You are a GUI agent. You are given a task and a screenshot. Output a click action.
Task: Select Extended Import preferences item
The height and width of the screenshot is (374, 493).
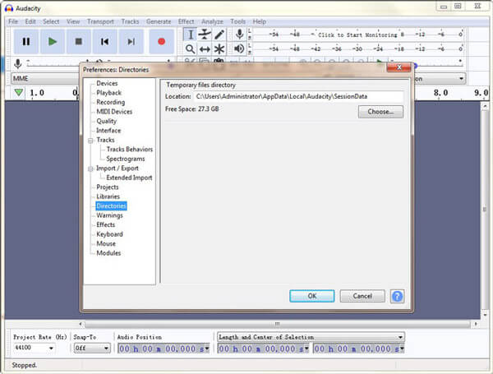[x=129, y=178]
